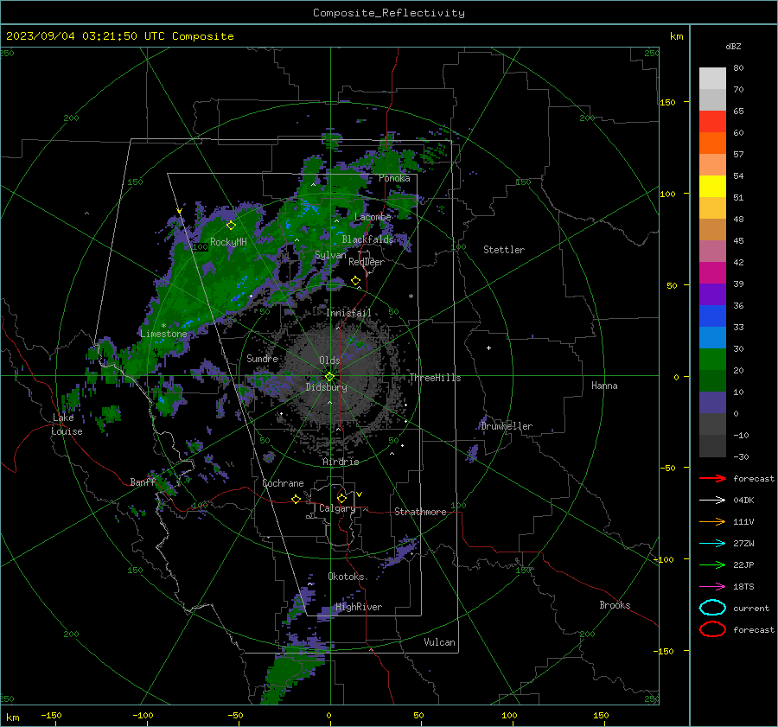
Task: Click the Lacombe city label
Action: (x=373, y=217)
